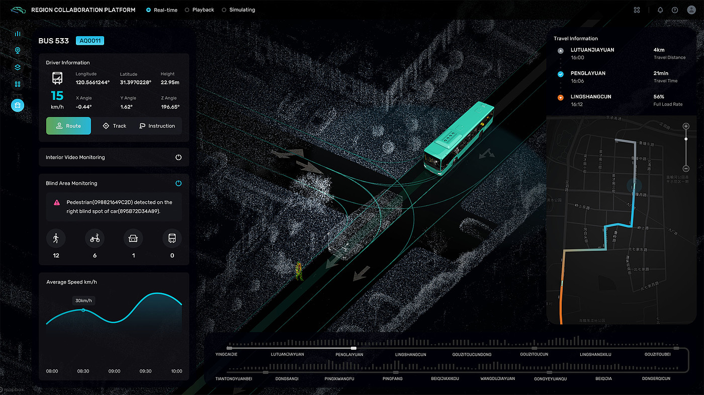Select the Real-time mode radio button

[x=148, y=10]
